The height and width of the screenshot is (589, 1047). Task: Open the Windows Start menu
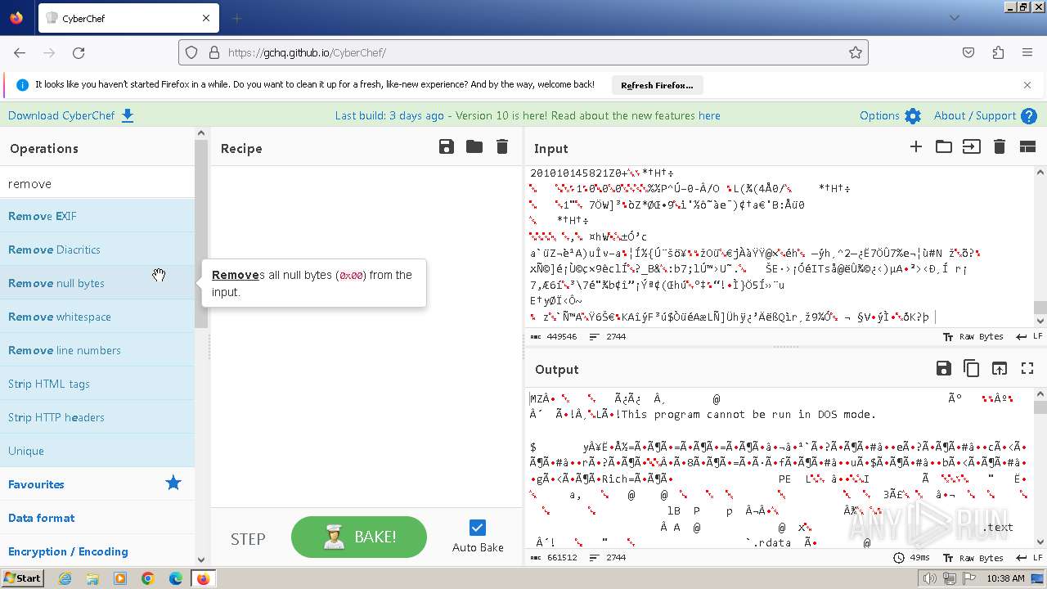tap(22, 578)
